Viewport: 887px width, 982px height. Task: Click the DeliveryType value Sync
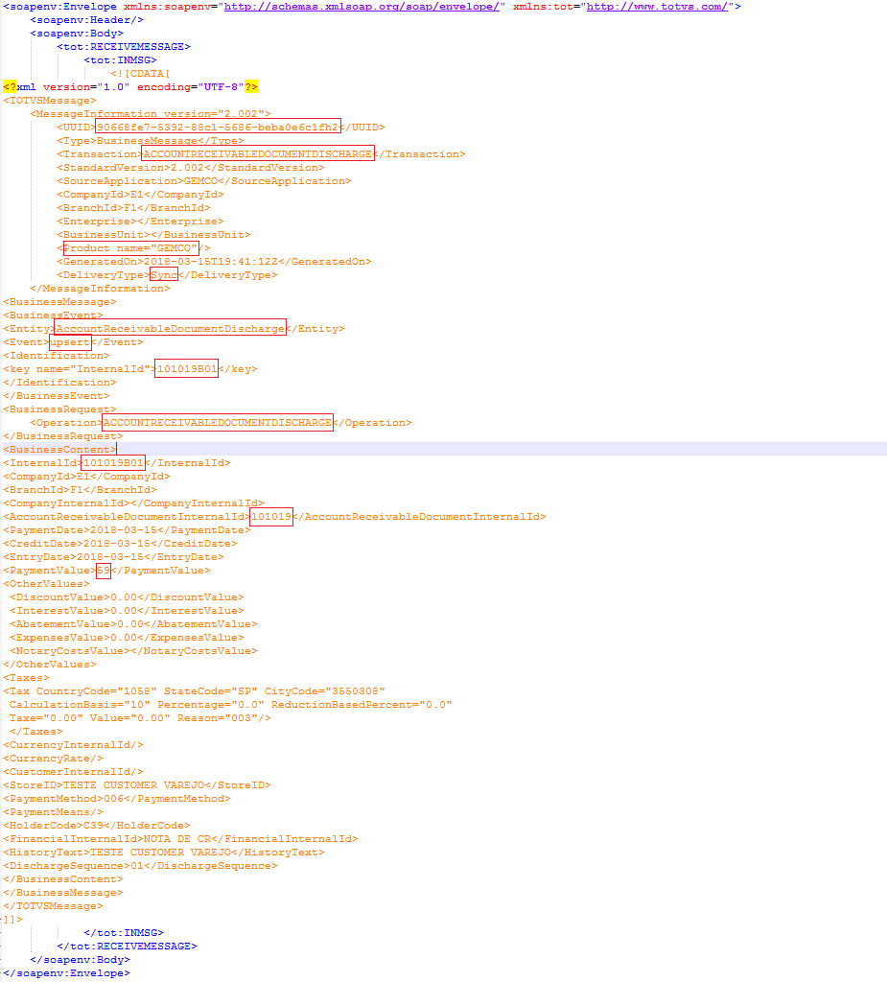tap(164, 275)
